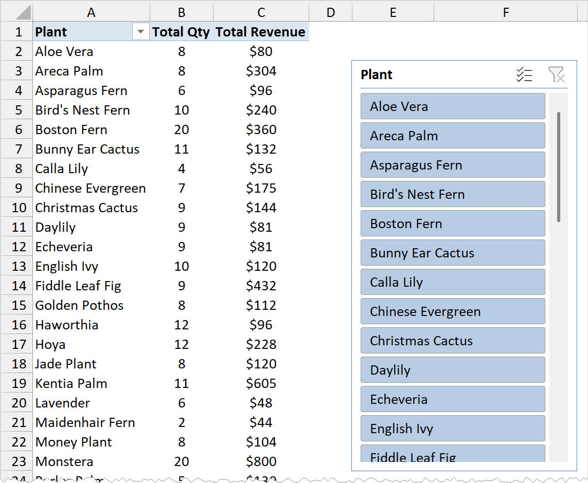Click cell containing Fiddle Leaf Fig in column A
The height and width of the screenshot is (483, 588).
91,286
